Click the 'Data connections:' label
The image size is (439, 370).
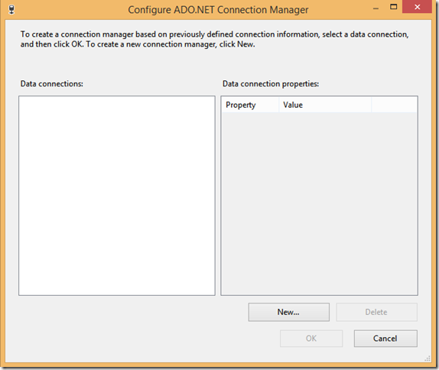[52, 83]
